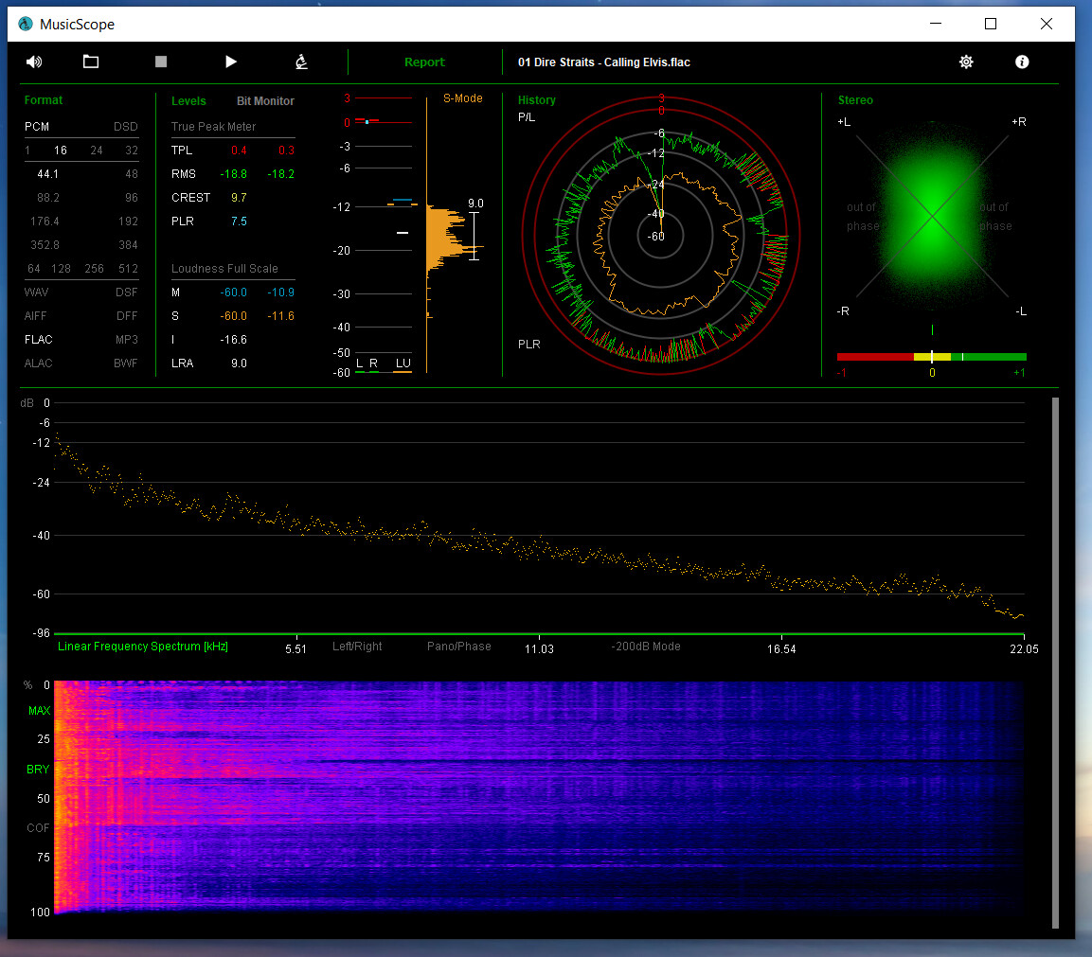Click the circular history radar display
The height and width of the screenshot is (957, 1092).
click(x=661, y=236)
